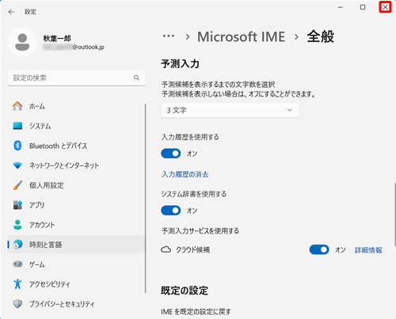This screenshot has width=396, height=319.
Task: Click the アカウント person icon
Action: (17, 225)
